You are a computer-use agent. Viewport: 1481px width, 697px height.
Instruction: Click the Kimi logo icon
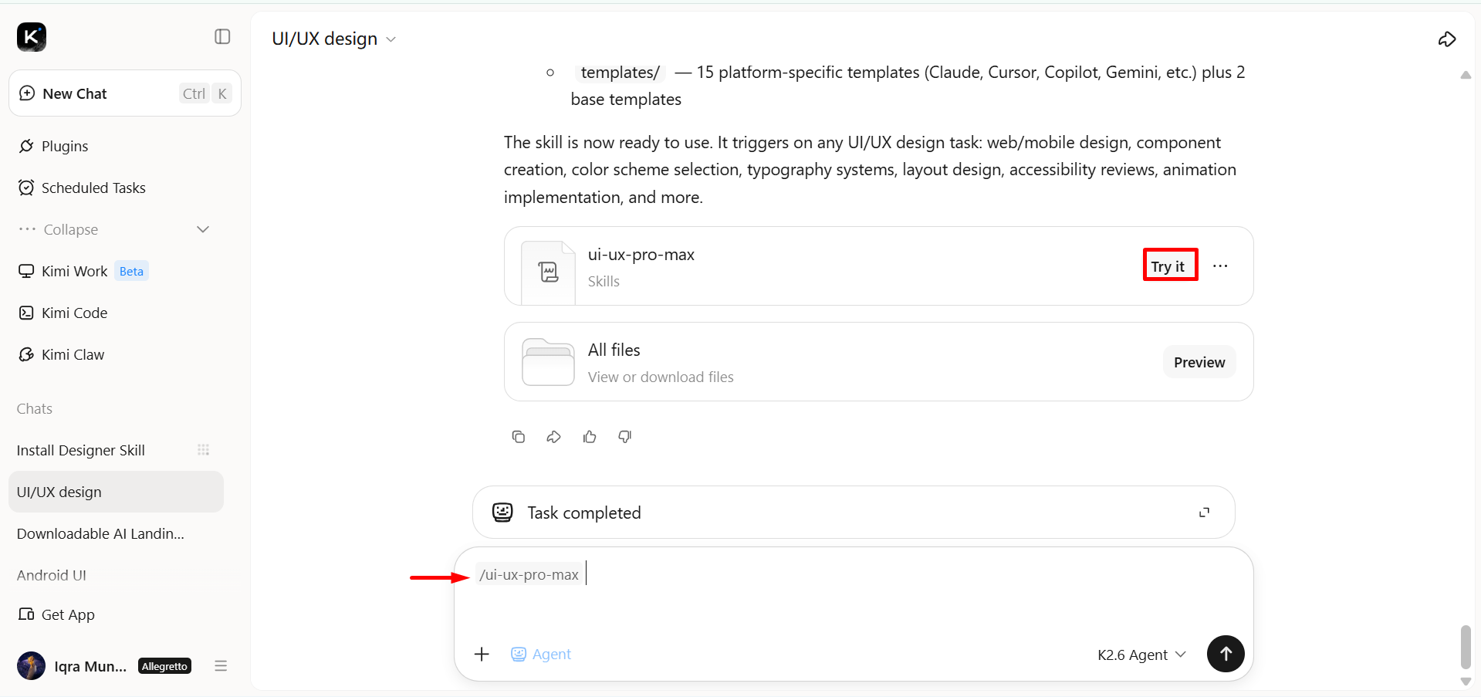[32, 36]
